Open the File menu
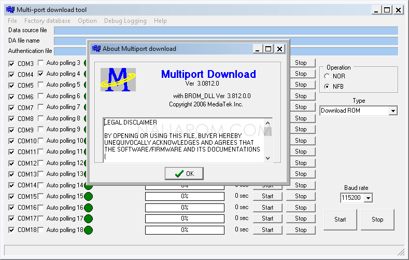The image size is (409, 260). (12, 21)
